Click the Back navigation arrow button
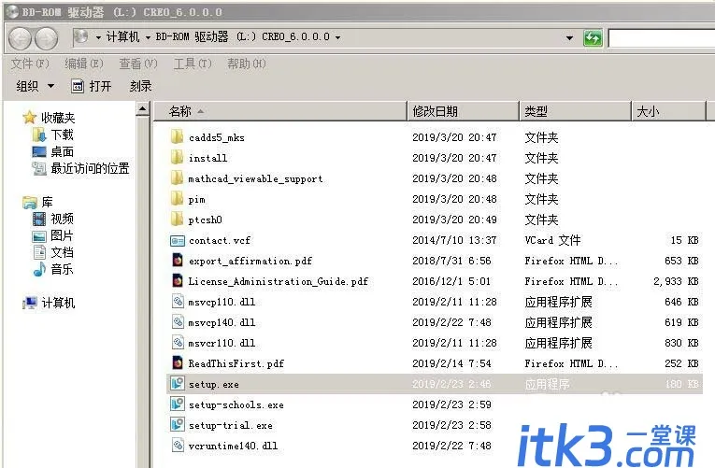The height and width of the screenshot is (468, 715). 20,38
